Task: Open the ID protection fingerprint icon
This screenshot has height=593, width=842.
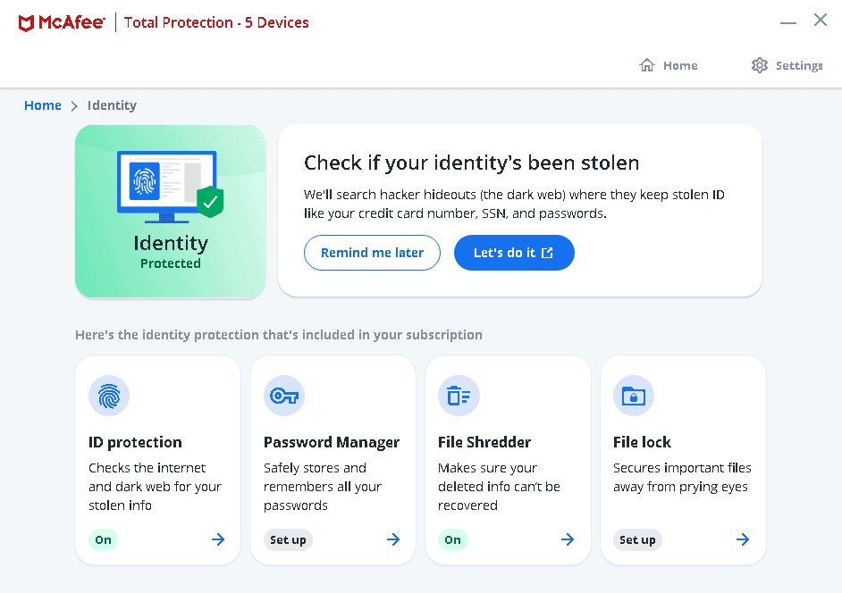Action: click(108, 396)
